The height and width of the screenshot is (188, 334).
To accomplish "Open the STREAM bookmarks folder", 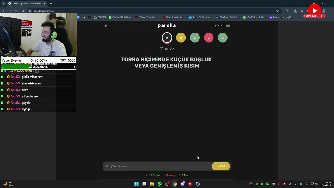I will pyautogui.click(x=100, y=17).
